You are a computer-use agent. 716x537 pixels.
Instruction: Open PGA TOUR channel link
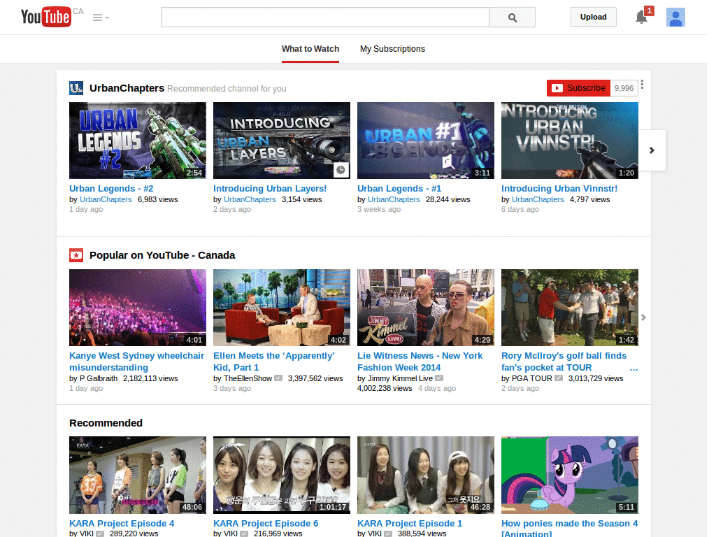coord(532,378)
